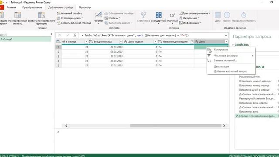Choose Добавить как новый запрос
The height and width of the screenshot is (157, 279).
tap(231, 72)
